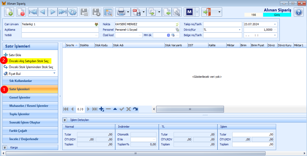Screen dimensions: 307x156
Task: Open the İncele / Değerlendir section
Action: (x=30, y=139)
